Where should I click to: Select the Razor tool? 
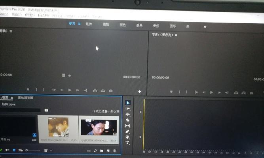pos(127,120)
